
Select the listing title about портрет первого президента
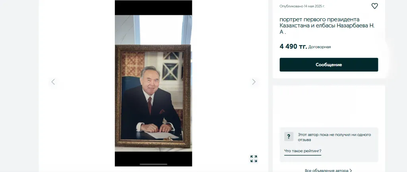click(x=327, y=26)
